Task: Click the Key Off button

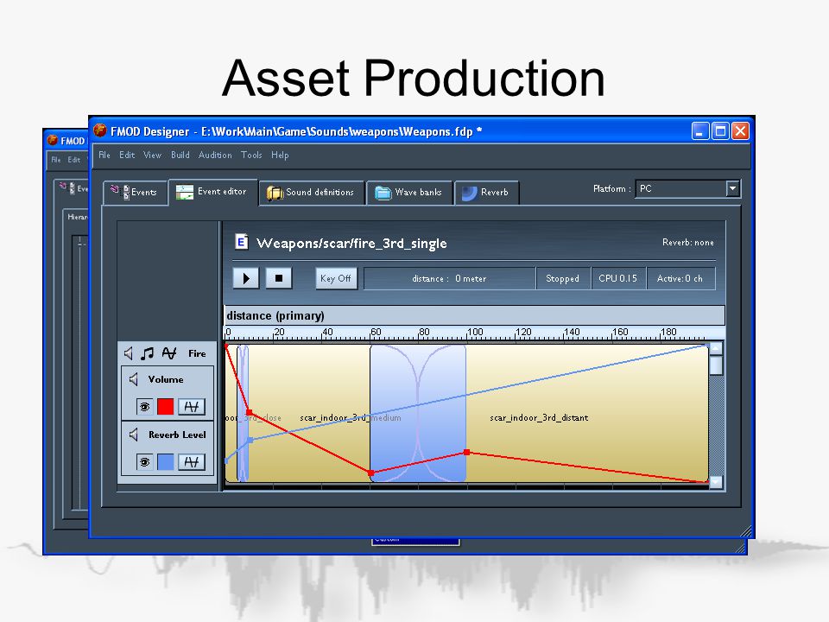Action: click(x=336, y=278)
